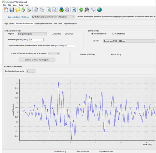The image size is (156, 153).
Task: Click the Duration 10,057 sec readout
Action: pyautogui.click(x=87, y=55)
